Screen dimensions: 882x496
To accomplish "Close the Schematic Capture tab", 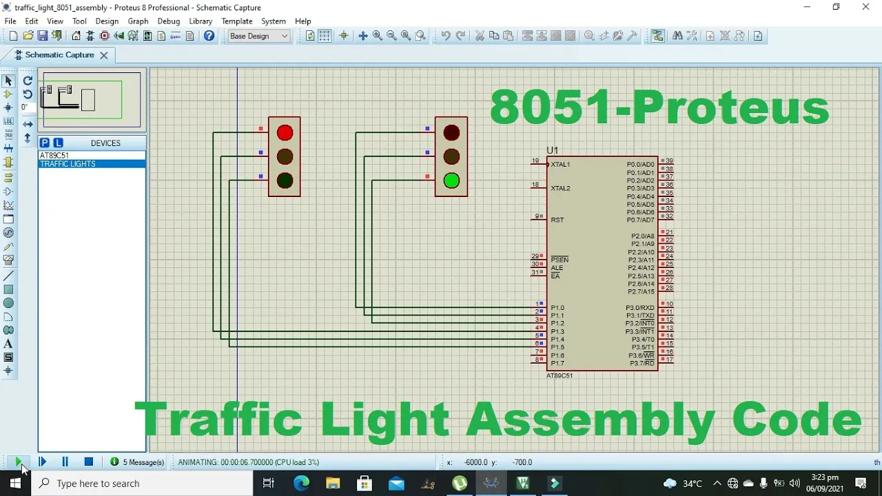I will (104, 55).
